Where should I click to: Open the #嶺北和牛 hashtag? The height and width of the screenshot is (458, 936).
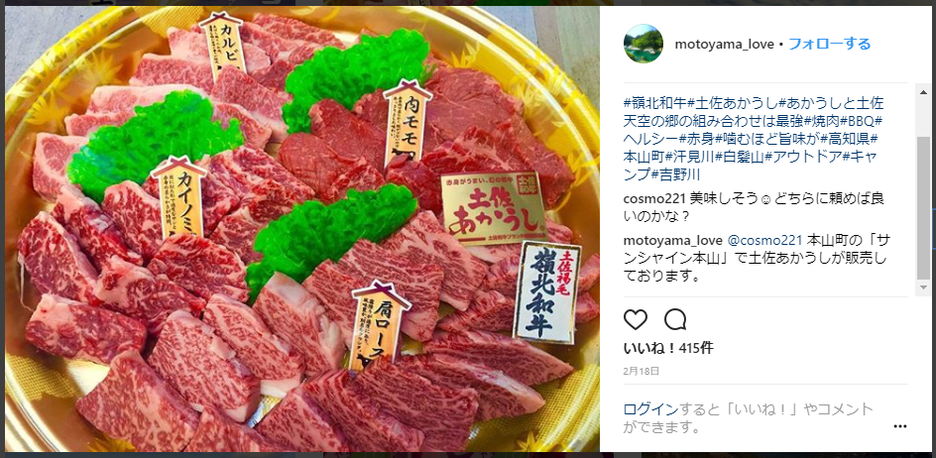tap(654, 101)
